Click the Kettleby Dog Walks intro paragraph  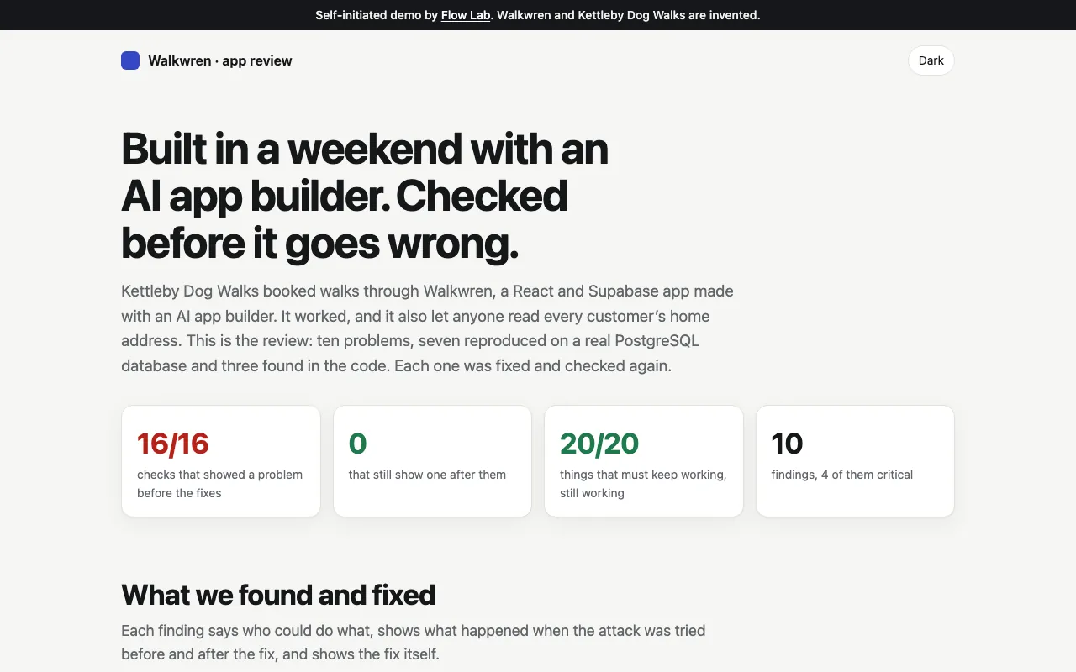[427, 328]
